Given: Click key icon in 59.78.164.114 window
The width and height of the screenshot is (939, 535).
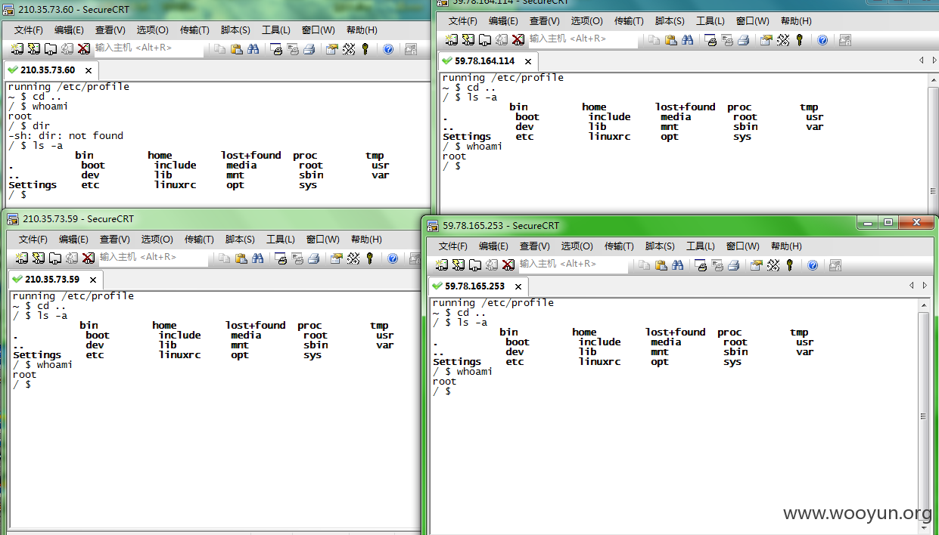Looking at the screenshot, I should click(x=799, y=39).
